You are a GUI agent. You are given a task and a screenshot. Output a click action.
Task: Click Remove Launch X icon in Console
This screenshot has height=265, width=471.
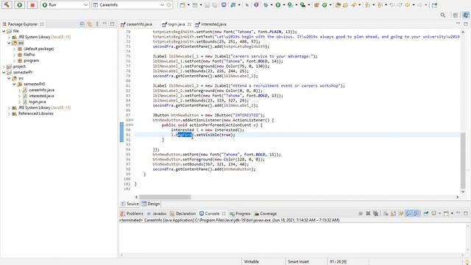368,213
